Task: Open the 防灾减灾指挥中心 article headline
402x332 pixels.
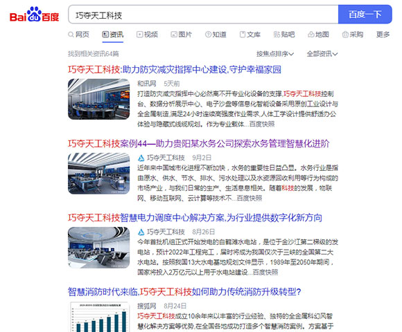Action: point(175,69)
